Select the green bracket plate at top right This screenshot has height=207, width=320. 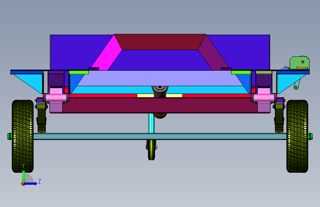[x=300, y=63]
